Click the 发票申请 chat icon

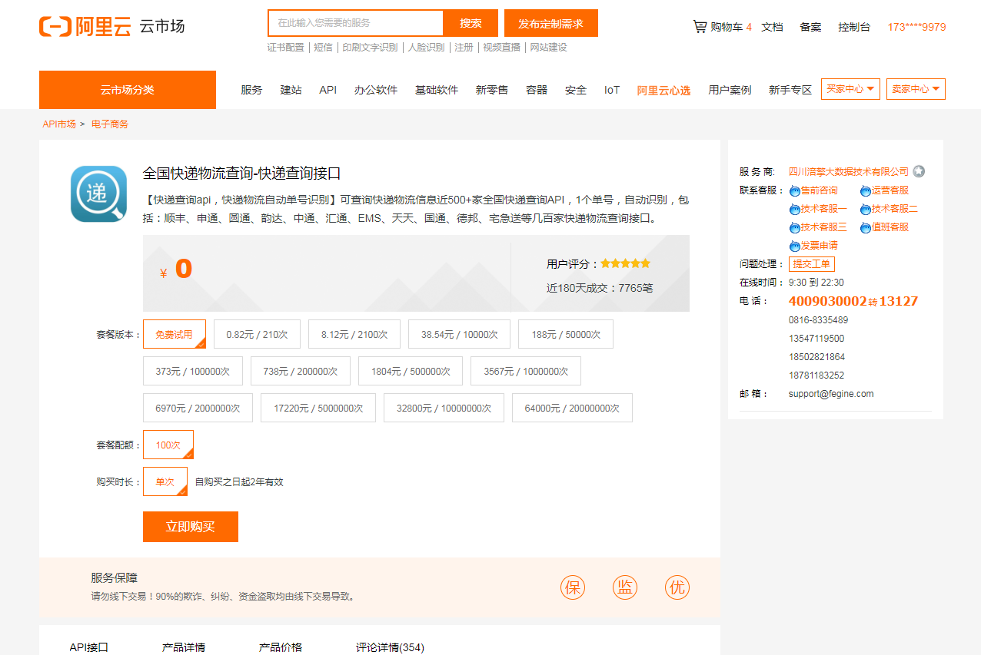pos(795,246)
